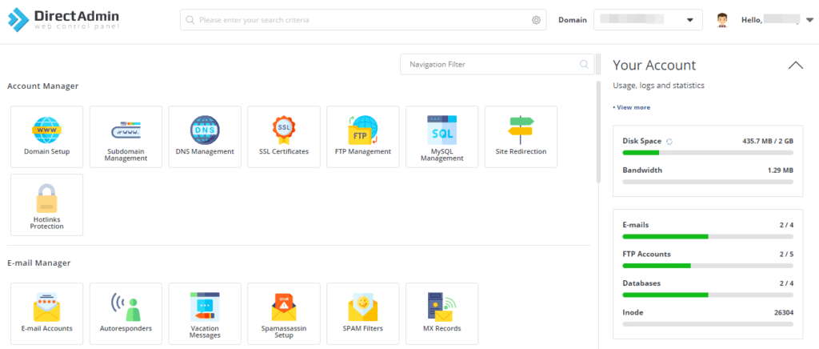The height and width of the screenshot is (349, 819).
Task: Open Domain Setup
Action: coord(46,136)
